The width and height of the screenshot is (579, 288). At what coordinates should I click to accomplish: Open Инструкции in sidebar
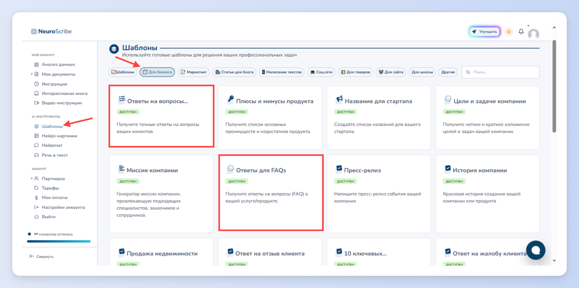point(54,84)
